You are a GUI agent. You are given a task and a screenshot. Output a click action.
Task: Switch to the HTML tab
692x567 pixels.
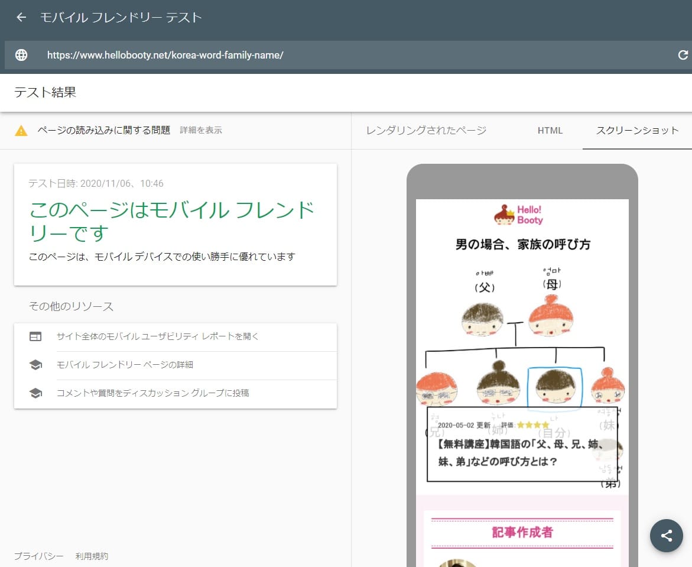click(x=550, y=131)
